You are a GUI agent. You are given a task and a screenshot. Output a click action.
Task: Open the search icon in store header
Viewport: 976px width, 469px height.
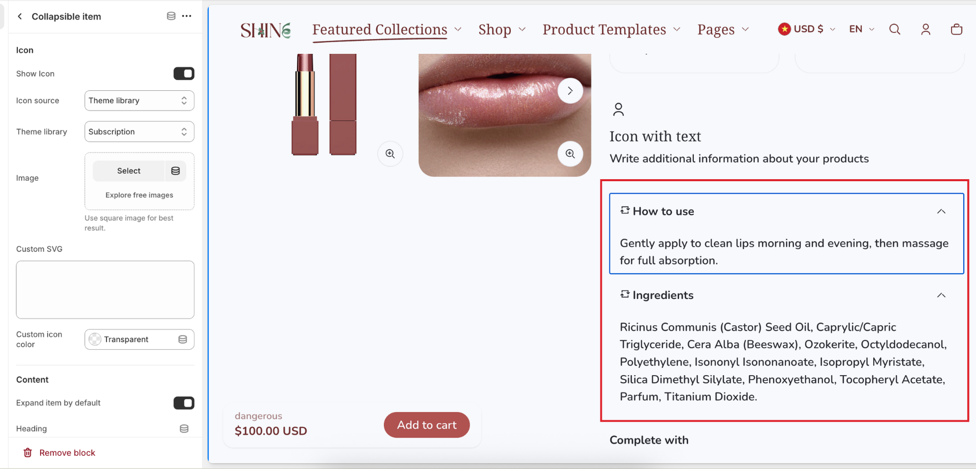(x=895, y=29)
